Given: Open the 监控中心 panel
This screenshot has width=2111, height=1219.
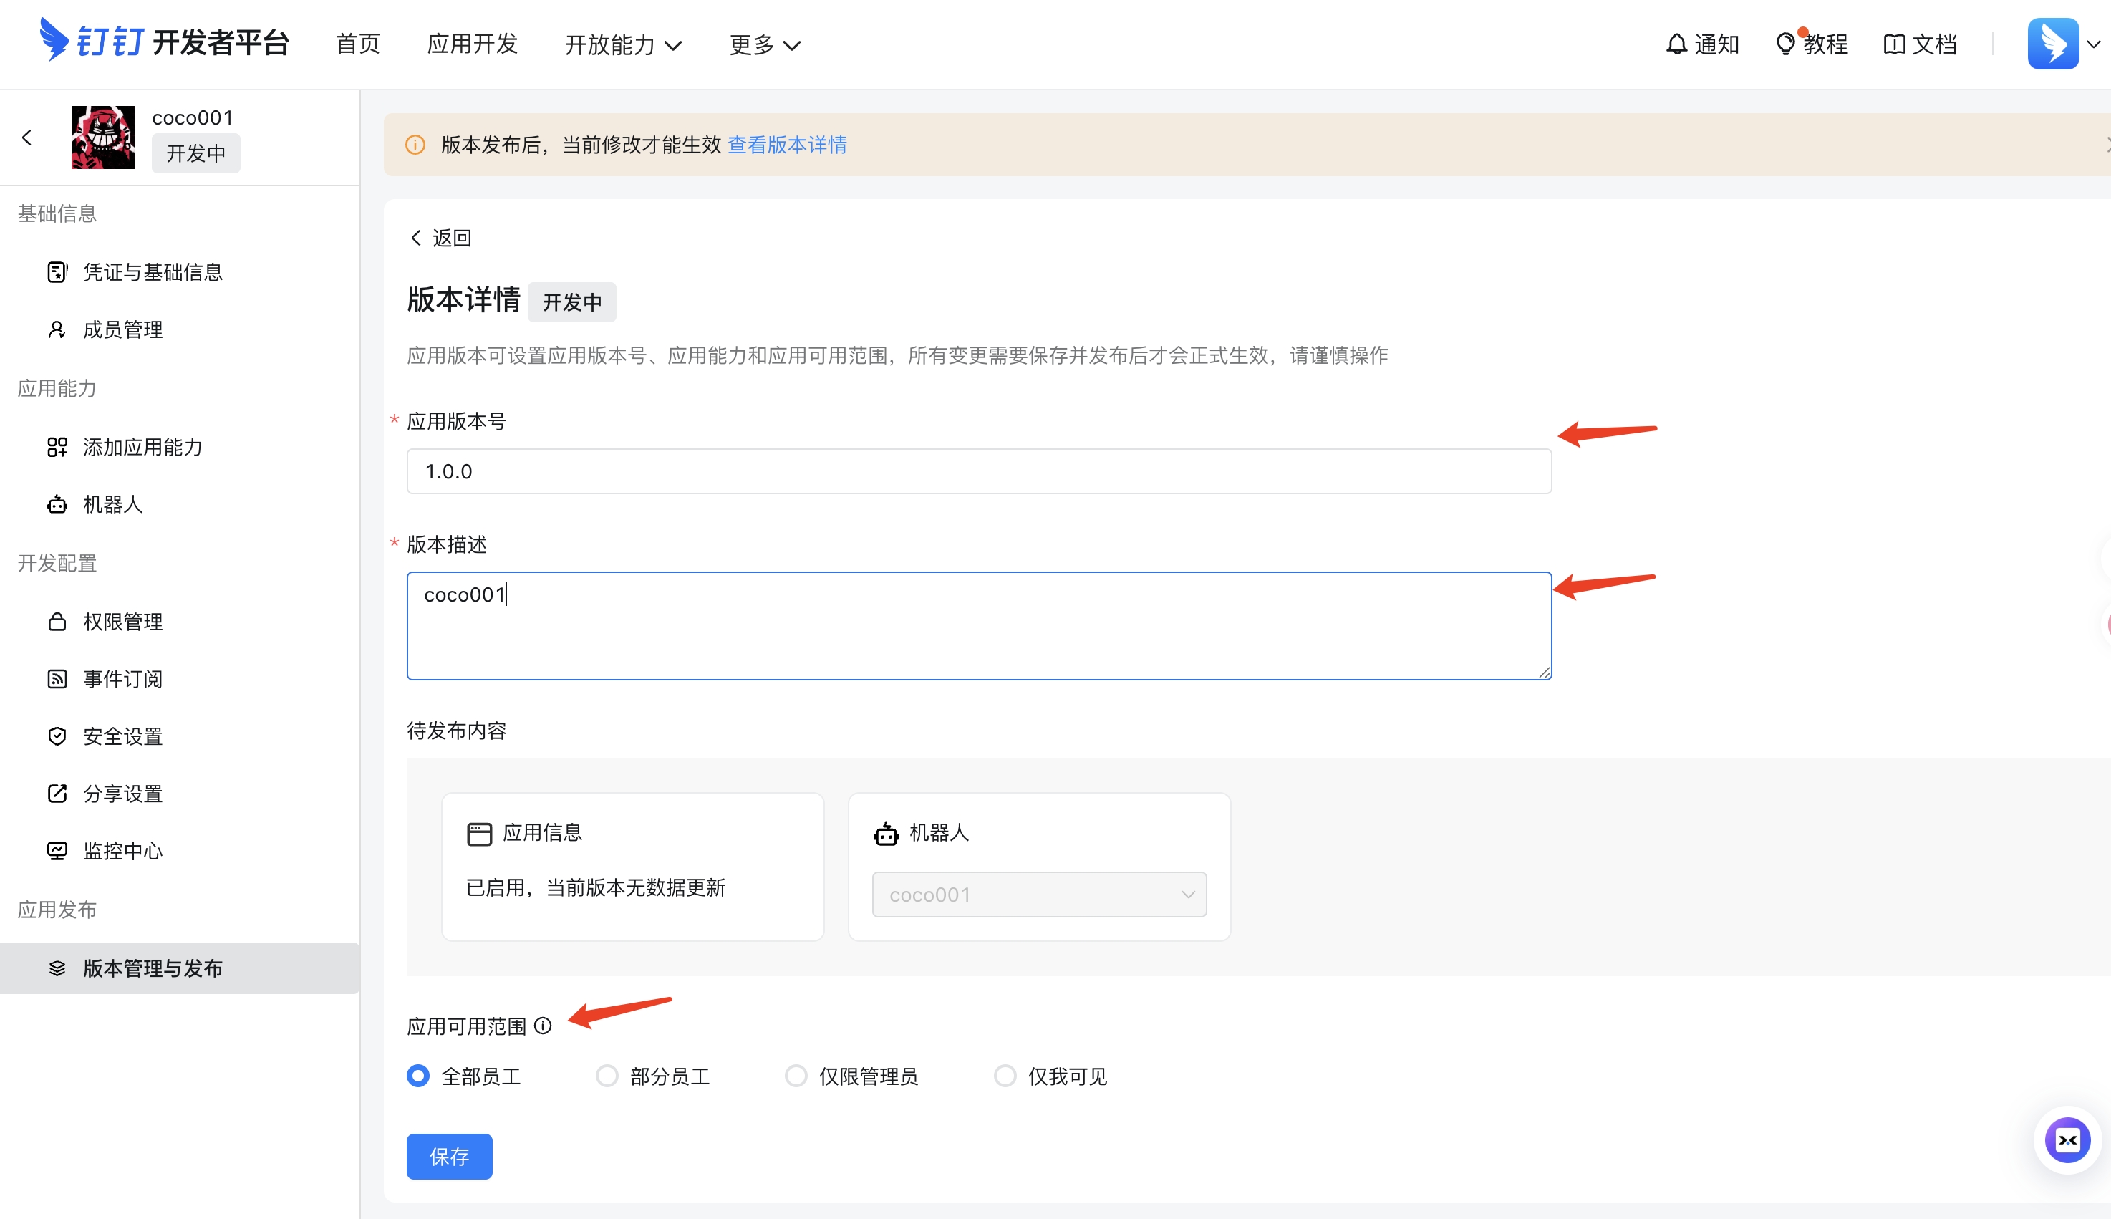Looking at the screenshot, I should (123, 851).
